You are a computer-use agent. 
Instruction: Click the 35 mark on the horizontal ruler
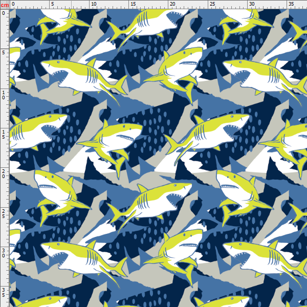pyautogui.click(x=291, y=4)
